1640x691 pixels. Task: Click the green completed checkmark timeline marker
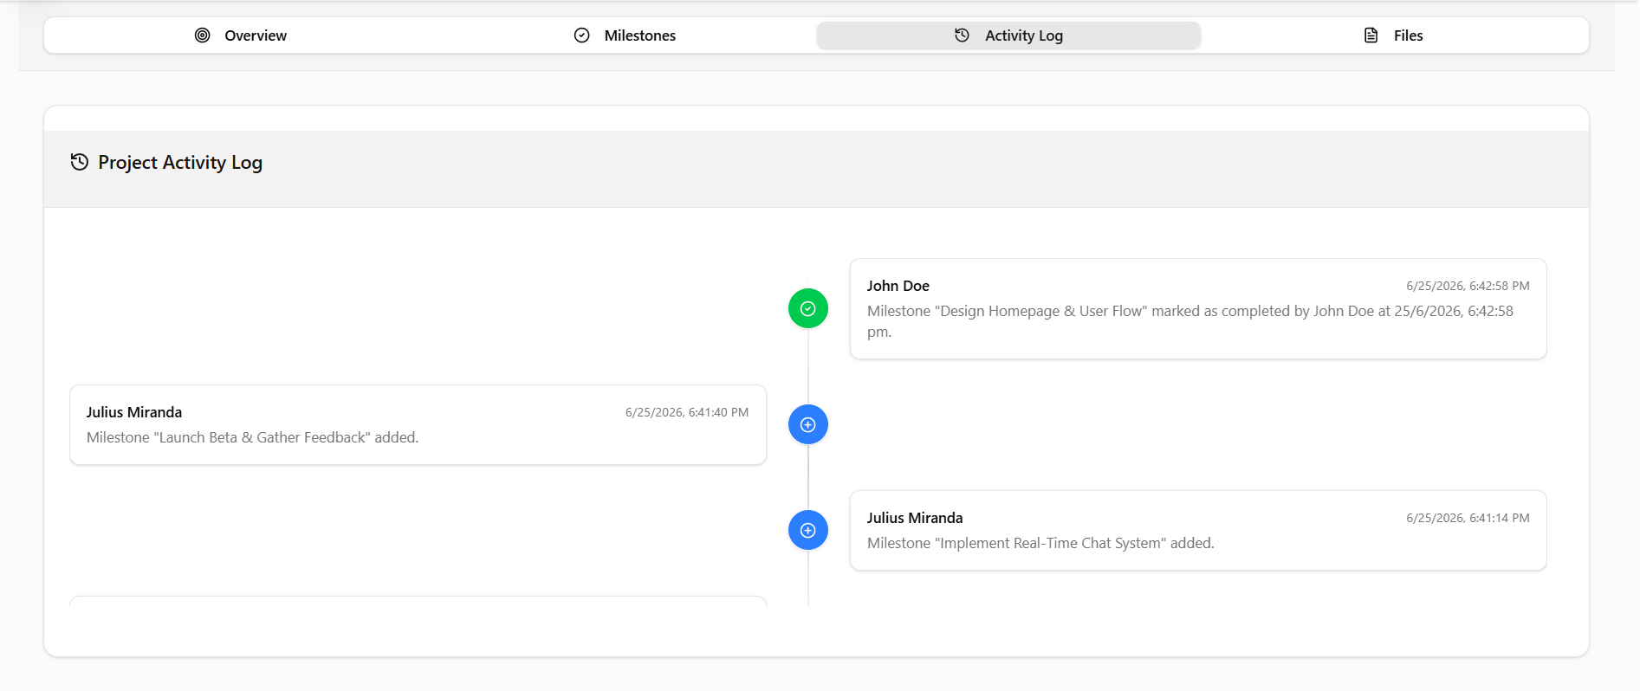coord(807,308)
